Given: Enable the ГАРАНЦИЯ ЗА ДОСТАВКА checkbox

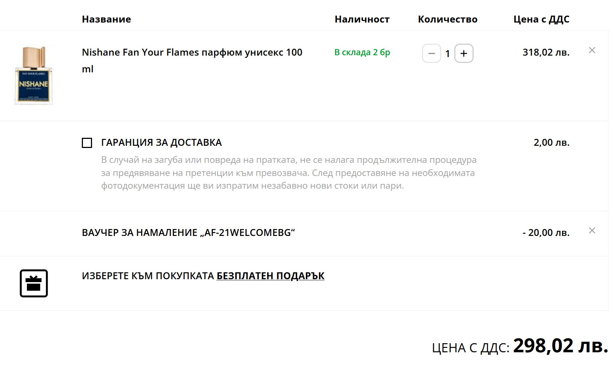Looking at the screenshot, I should (87, 143).
